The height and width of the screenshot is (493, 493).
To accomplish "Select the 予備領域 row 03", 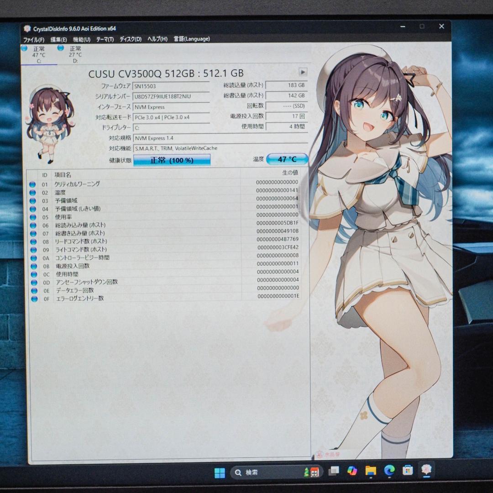I will [x=163, y=200].
